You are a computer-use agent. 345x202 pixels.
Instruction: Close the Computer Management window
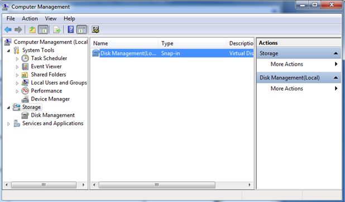point(332,4)
